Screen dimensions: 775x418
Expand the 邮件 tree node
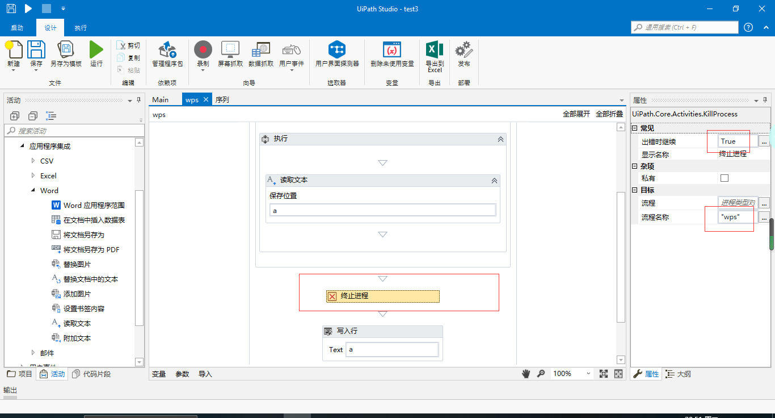(x=33, y=353)
